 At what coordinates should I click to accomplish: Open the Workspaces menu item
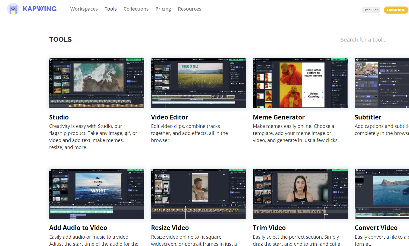click(x=84, y=9)
